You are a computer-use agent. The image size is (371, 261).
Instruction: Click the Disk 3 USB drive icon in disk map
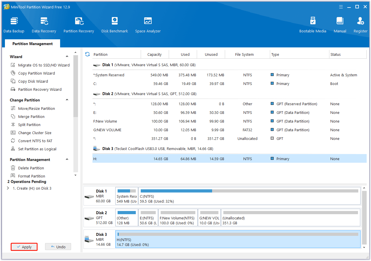(x=89, y=239)
